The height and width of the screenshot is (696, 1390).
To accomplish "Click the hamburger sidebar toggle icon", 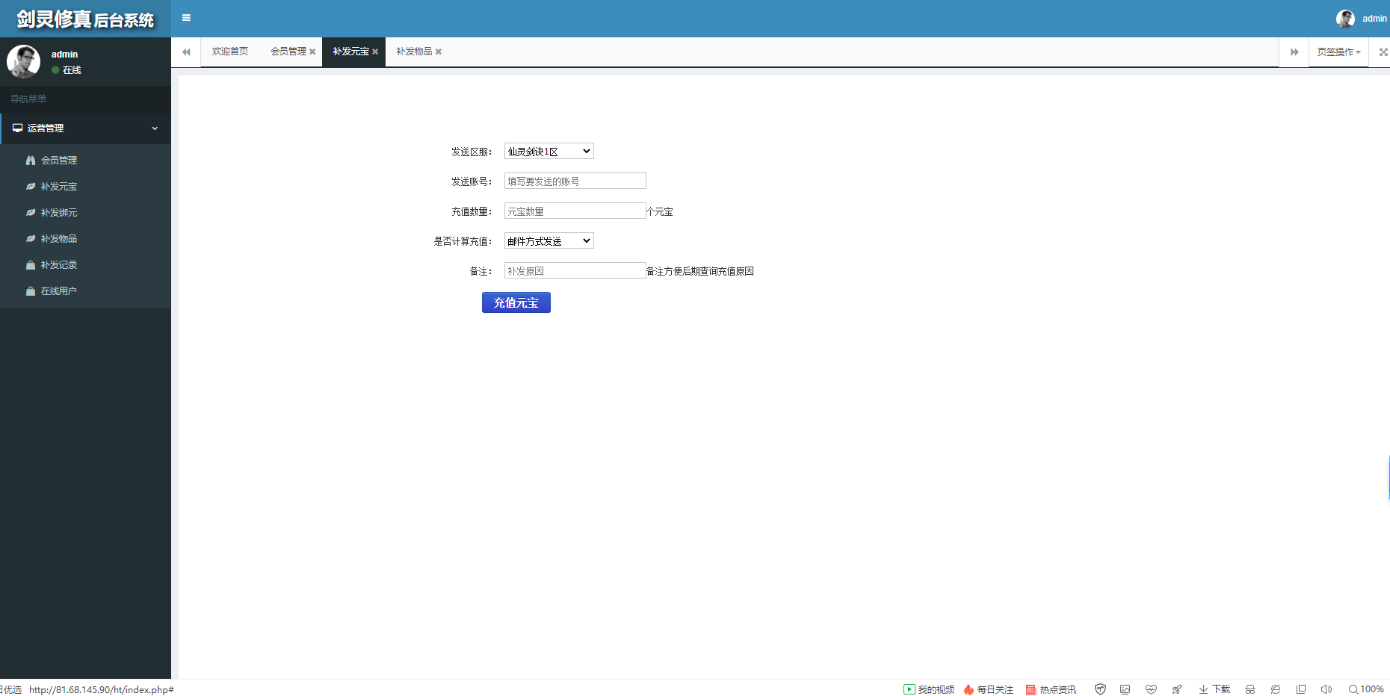I will 186,18.
